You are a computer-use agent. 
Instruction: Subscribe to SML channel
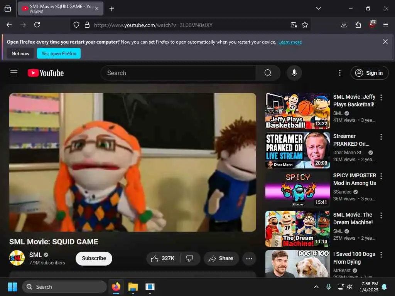[94, 259]
